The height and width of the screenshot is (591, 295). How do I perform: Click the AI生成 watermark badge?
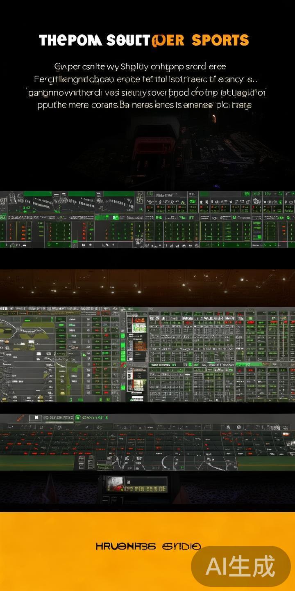click(241, 566)
